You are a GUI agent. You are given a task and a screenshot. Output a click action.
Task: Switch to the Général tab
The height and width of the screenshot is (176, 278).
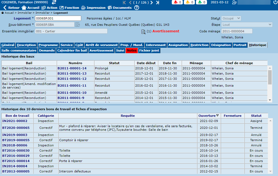(x=8, y=45)
